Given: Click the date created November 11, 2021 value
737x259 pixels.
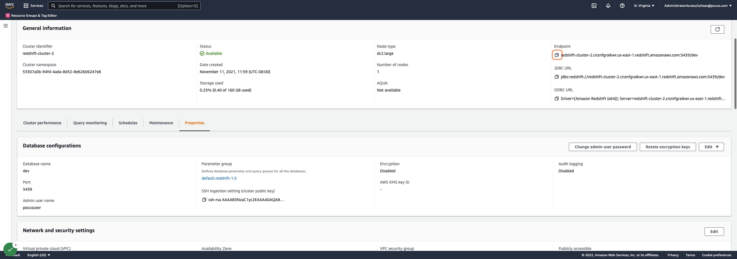Looking at the screenshot, I should [x=235, y=72].
